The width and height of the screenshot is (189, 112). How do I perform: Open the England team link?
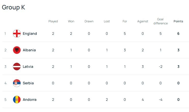click(30, 34)
